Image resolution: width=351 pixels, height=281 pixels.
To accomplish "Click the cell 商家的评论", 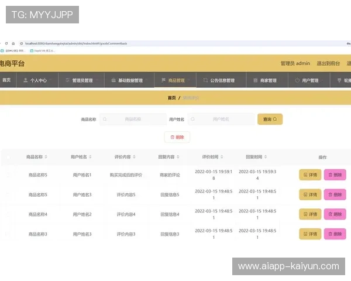I will (170, 175).
